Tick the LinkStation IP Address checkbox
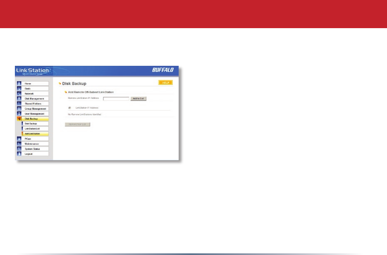 (x=69, y=108)
